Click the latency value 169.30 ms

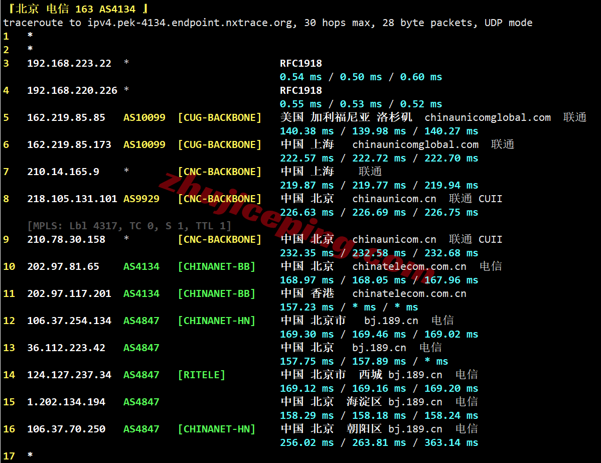307,334
